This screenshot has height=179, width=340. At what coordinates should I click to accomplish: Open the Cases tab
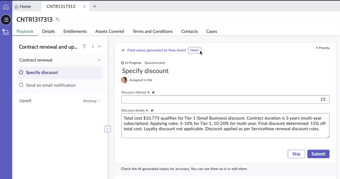coord(211,31)
